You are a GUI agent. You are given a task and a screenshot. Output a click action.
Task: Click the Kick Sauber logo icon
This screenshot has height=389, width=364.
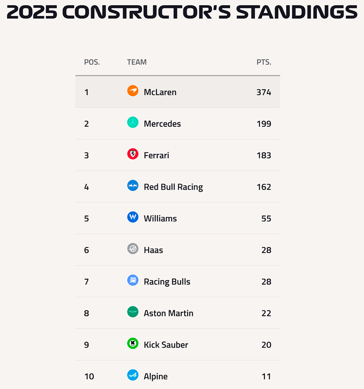133,344
